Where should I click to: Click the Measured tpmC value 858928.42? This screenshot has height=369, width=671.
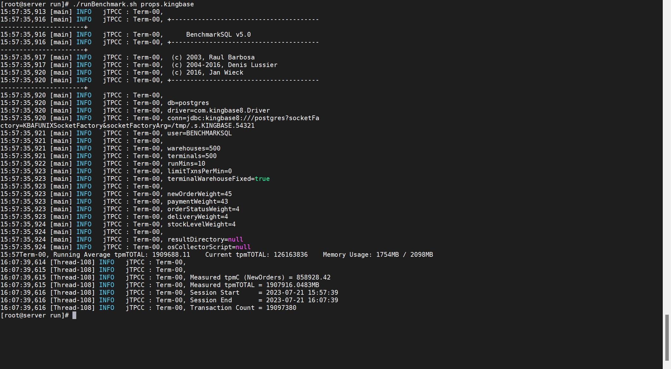[x=313, y=277]
